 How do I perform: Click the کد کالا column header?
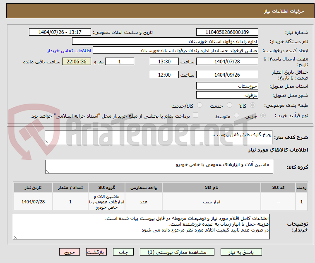coord(278,188)
